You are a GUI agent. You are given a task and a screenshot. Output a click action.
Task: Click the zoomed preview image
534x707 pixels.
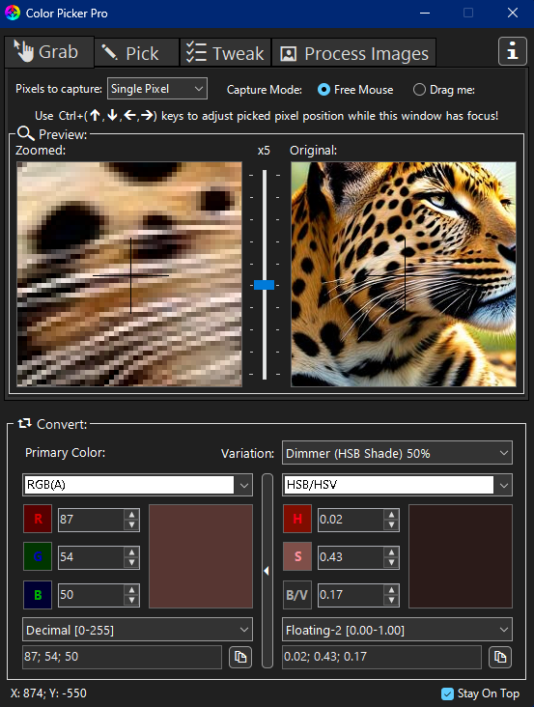(x=129, y=274)
